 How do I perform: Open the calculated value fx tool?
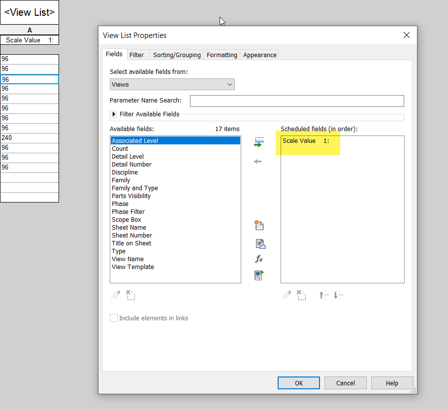pos(259,259)
